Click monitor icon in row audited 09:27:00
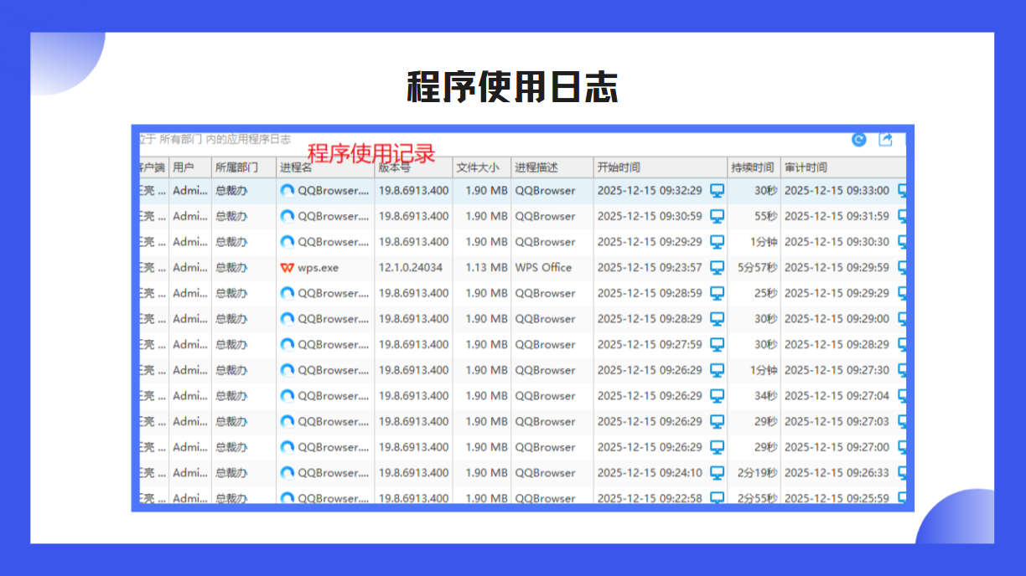The image size is (1026, 576). [x=717, y=447]
